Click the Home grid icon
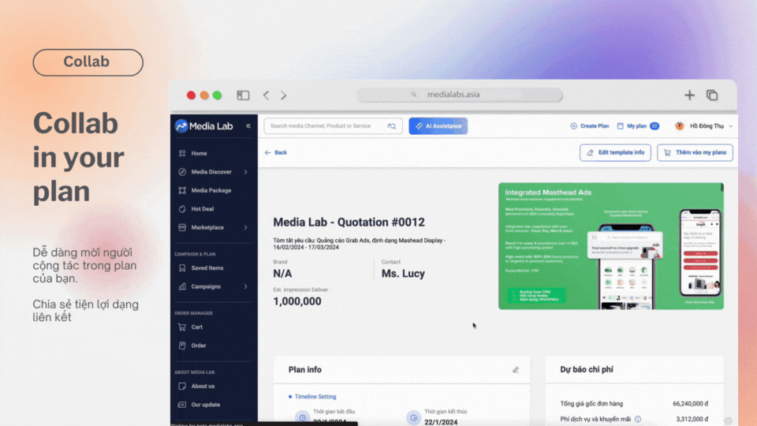The width and height of the screenshot is (757, 426). click(182, 153)
